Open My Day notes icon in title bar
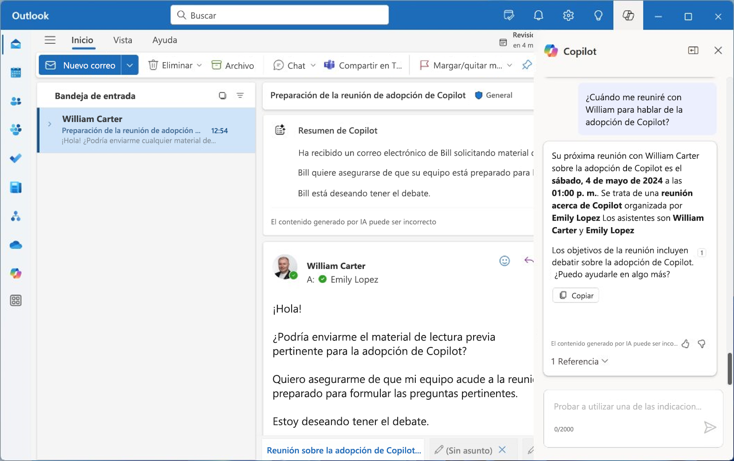 (509, 16)
